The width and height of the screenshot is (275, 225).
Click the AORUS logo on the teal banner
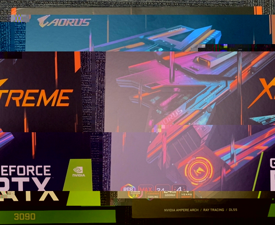pos(64,22)
